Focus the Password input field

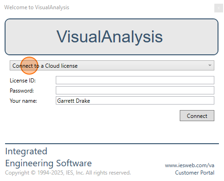tap(135, 90)
